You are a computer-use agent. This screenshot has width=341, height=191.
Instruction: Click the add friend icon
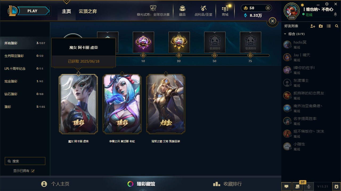[313, 26]
